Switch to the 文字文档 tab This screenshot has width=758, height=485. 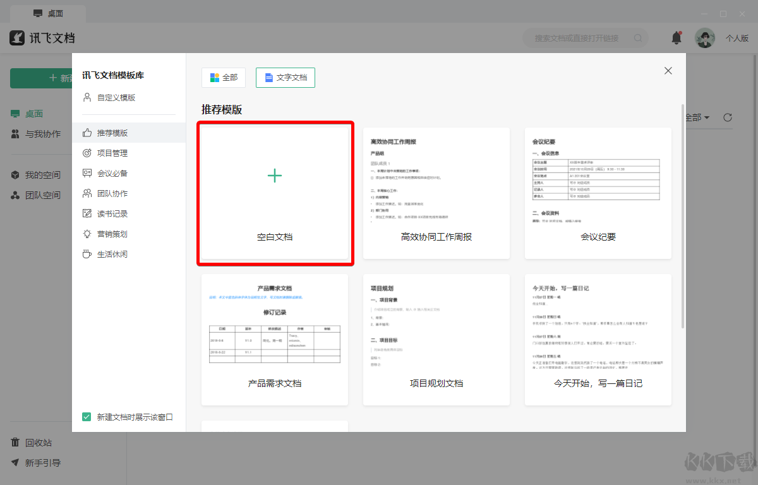point(285,77)
